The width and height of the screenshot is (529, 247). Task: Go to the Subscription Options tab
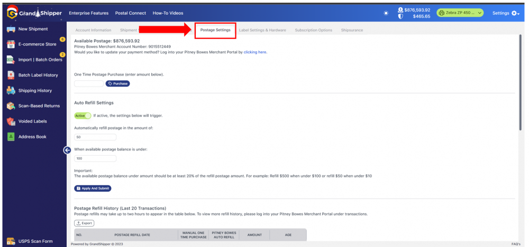click(x=313, y=30)
